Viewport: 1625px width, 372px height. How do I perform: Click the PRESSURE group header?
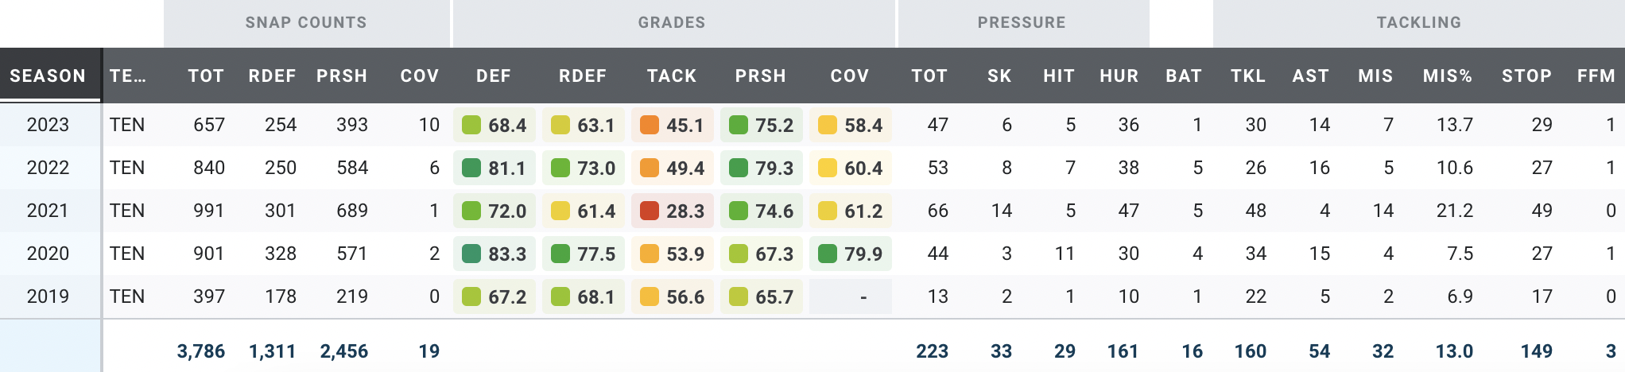1022,23
